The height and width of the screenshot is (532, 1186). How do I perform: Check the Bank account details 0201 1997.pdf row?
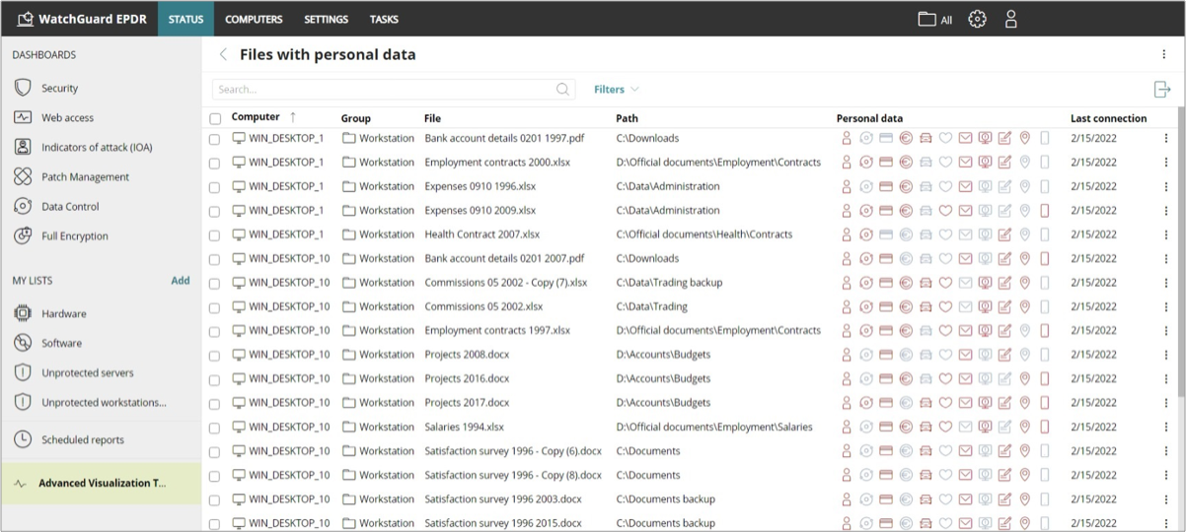point(215,139)
